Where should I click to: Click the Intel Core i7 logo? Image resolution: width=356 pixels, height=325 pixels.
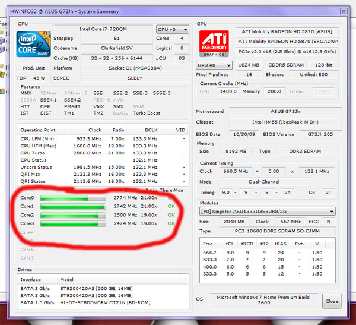tap(34, 44)
